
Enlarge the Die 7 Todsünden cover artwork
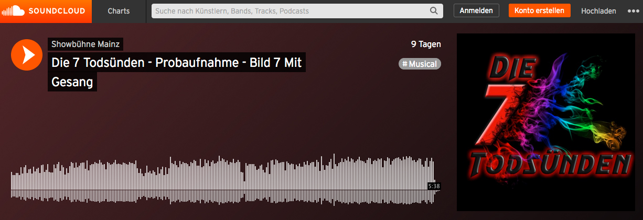point(545,122)
